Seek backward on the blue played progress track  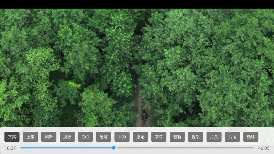click(66, 148)
